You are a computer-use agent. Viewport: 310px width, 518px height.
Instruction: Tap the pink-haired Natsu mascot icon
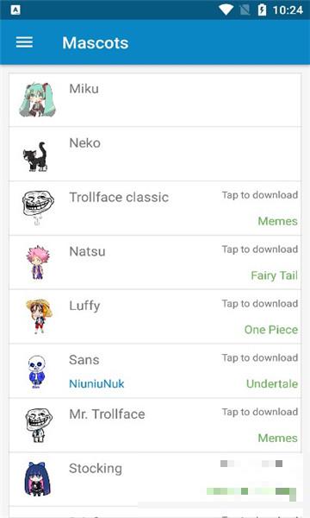(x=38, y=262)
